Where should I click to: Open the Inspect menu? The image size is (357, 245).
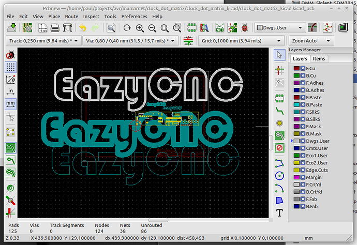pos(91,17)
